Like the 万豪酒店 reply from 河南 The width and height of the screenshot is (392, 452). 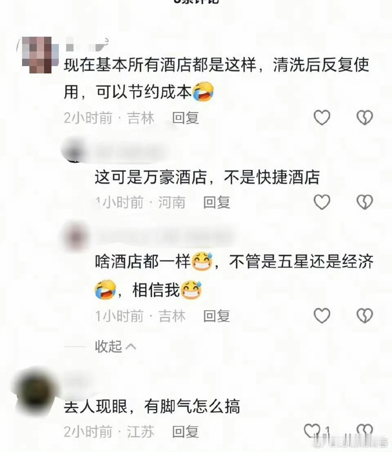[x=322, y=202]
